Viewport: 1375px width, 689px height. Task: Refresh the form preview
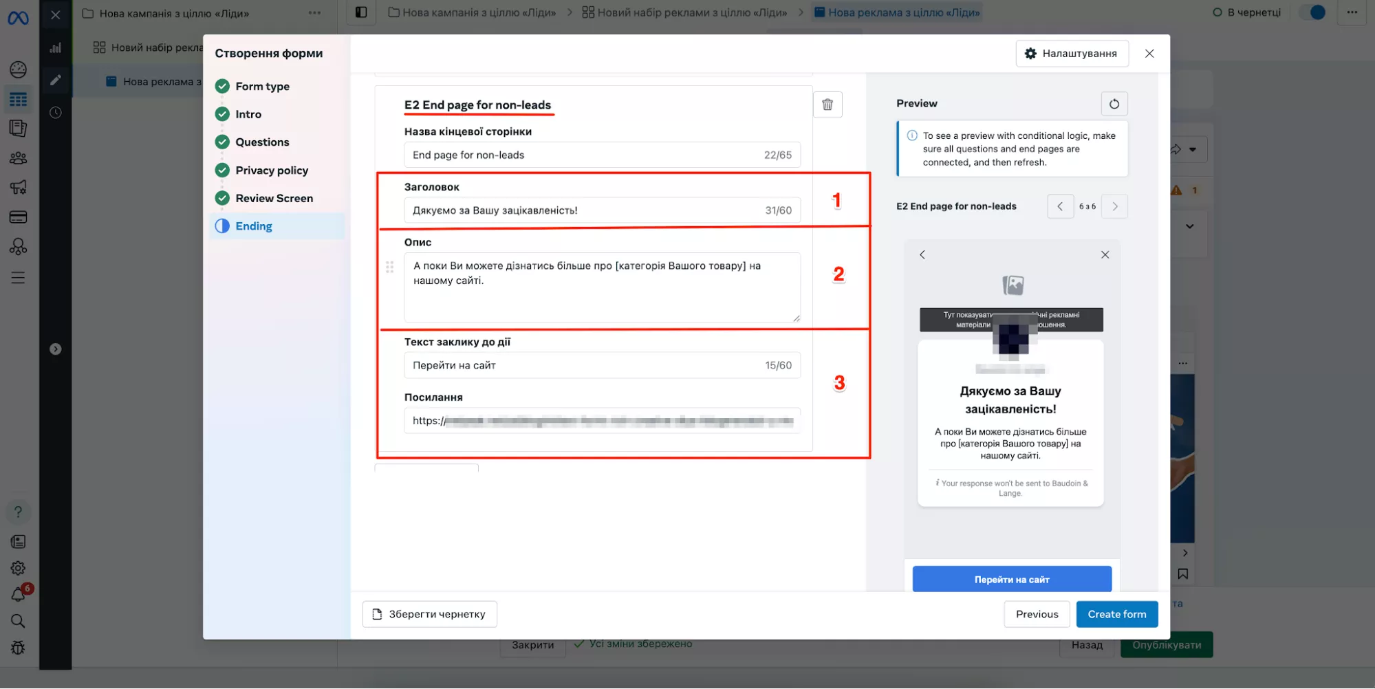coord(1114,104)
